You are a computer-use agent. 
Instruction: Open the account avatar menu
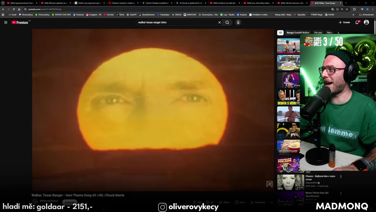(x=366, y=22)
